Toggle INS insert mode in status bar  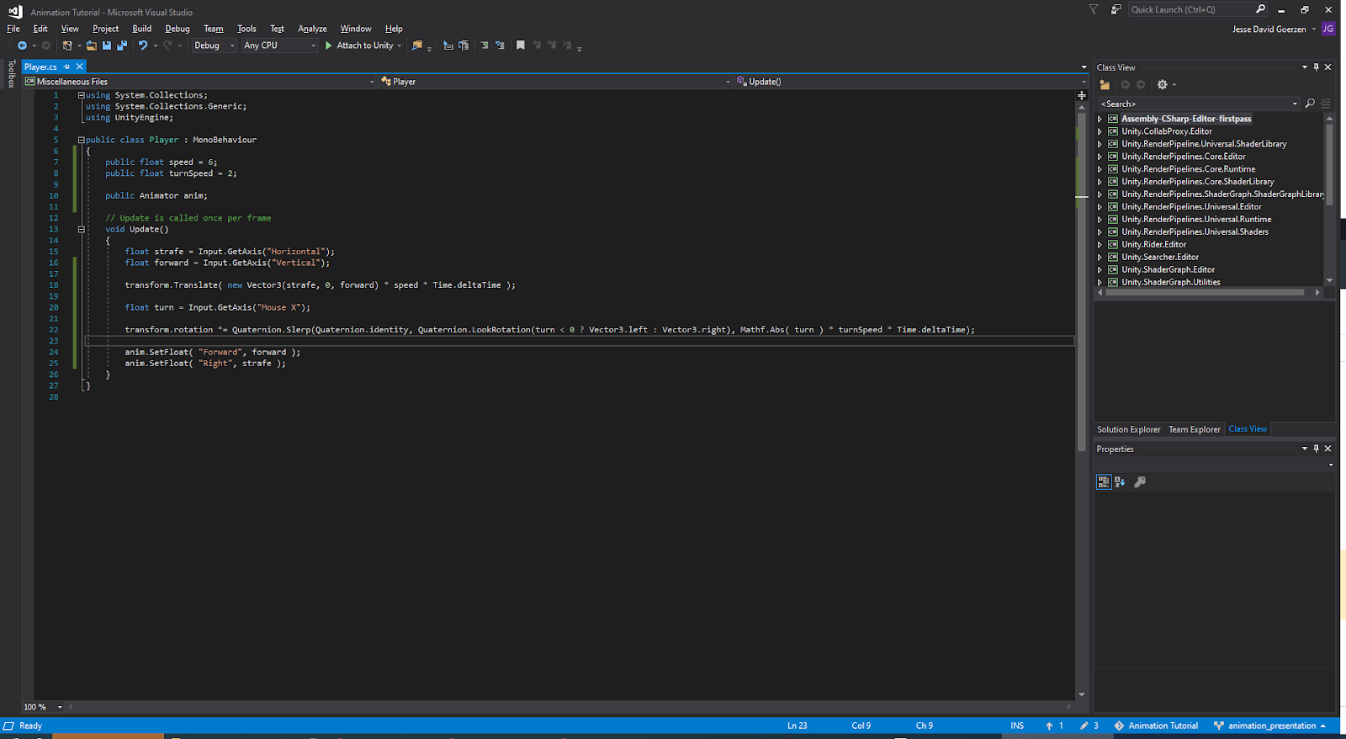(x=1017, y=726)
